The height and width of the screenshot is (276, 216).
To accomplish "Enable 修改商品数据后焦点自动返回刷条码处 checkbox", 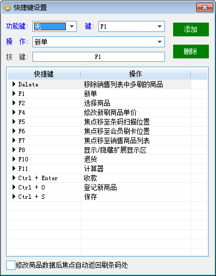I will coord(10,265).
